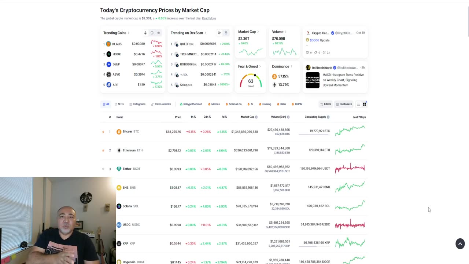Click the Tether coin logo
469x264 pixels.
point(119,169)
